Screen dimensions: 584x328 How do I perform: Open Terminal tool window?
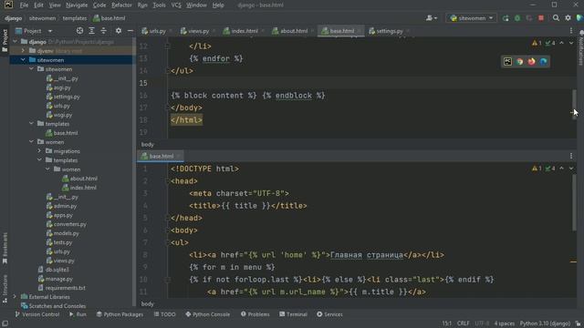(x=293, y=314)
